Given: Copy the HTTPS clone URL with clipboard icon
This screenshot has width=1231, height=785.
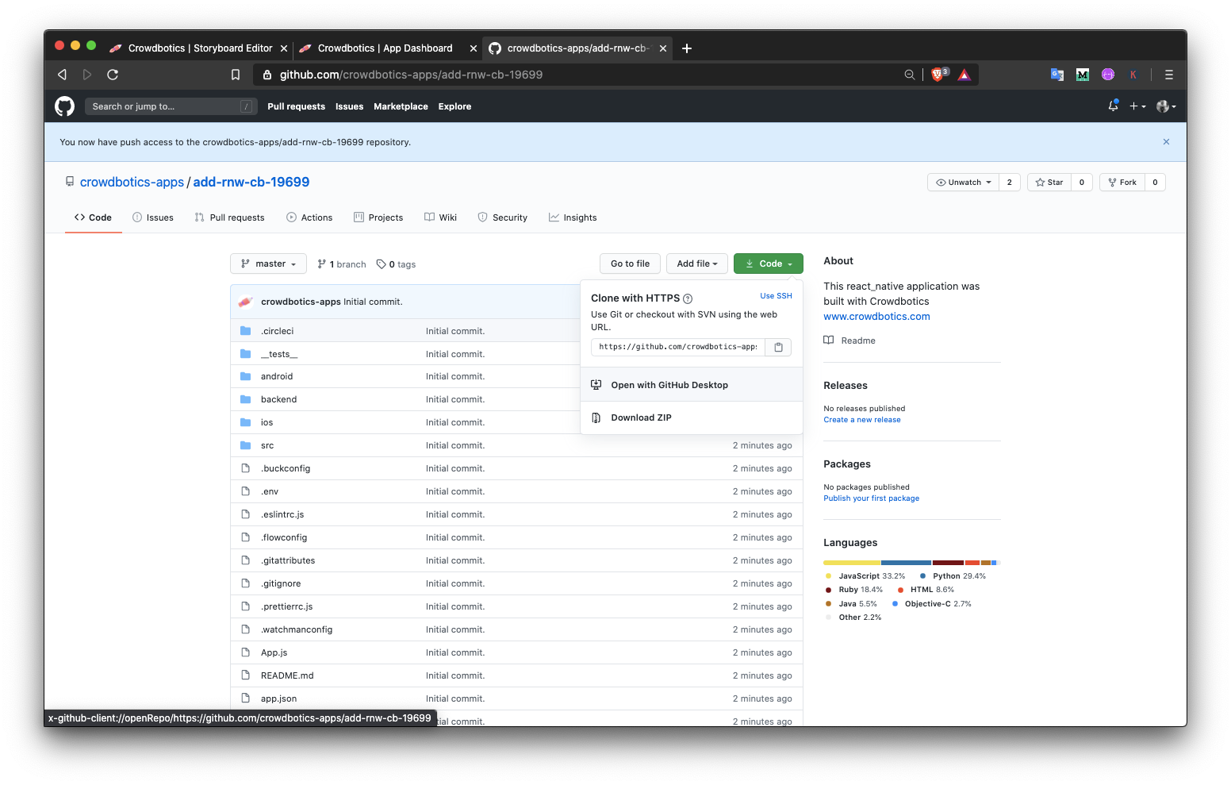Looking at the screenshot, I should pos(778,347).
